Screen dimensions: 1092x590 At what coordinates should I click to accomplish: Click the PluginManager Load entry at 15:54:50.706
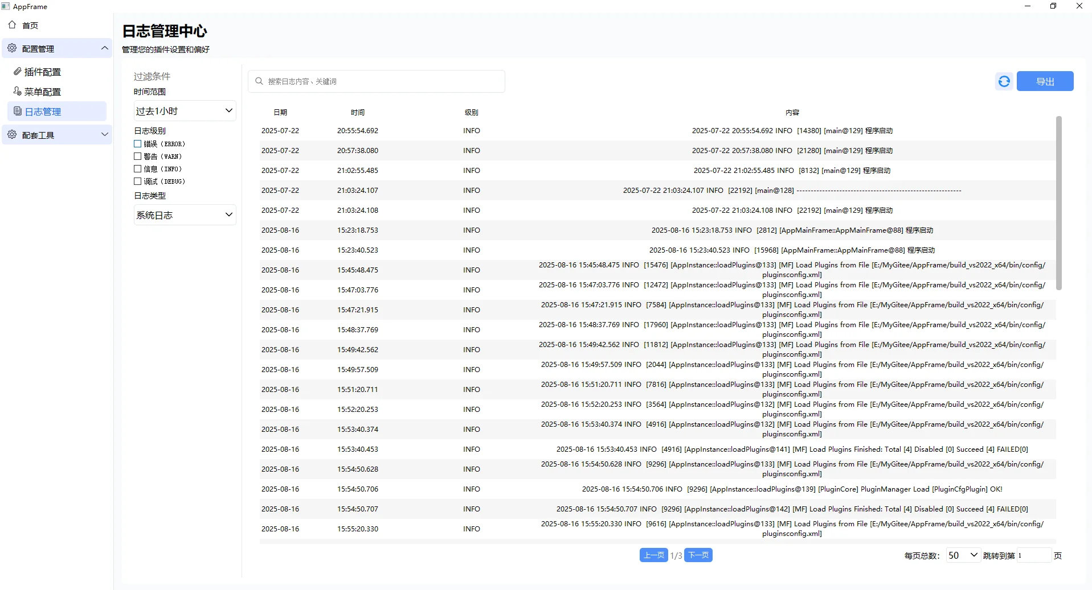658,489
